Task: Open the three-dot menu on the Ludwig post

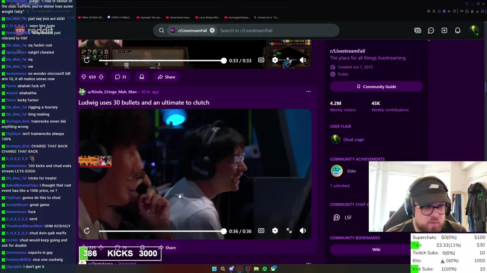Action: [x=308, y=92]
